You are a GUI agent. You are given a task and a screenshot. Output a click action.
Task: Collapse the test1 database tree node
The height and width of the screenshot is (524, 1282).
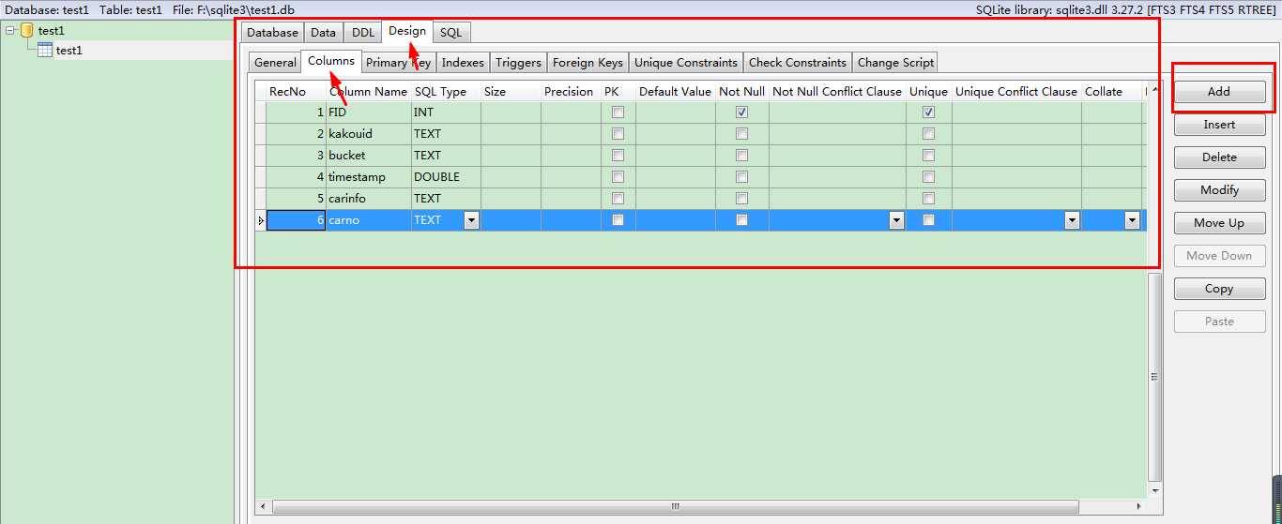[10, 31]
